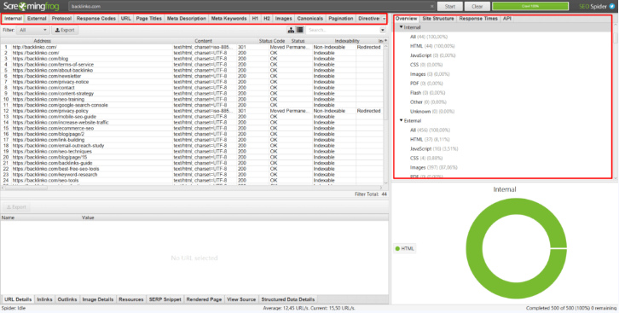Open the Response Codes tab
The image size is (619, 313).
click(x=96, y=19)
